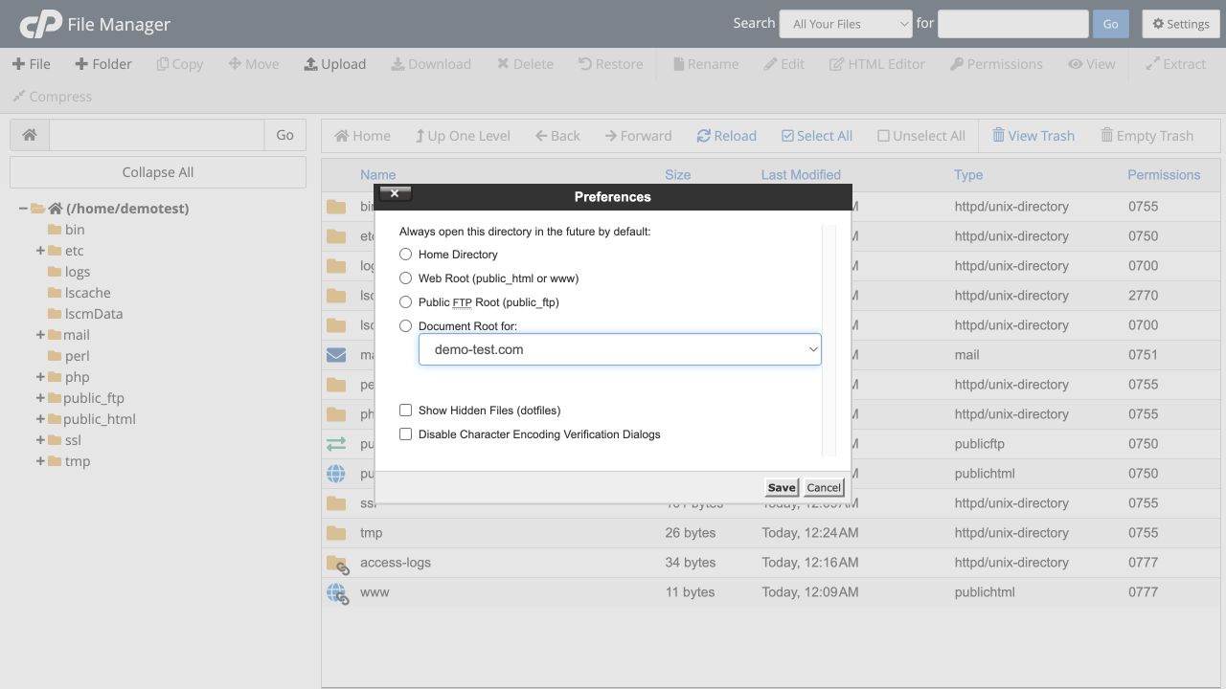
Task: Reload the file listing
Action: 727,136
